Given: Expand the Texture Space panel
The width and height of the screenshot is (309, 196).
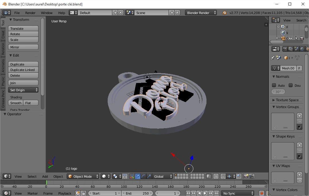Looking at the screenshot, I should (x=287, y=100).
